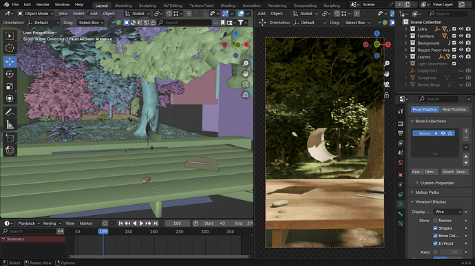Viewport: 475px width, 266px height.
Task: Open the Keying menu in timeline
Action: coord(52,223)
